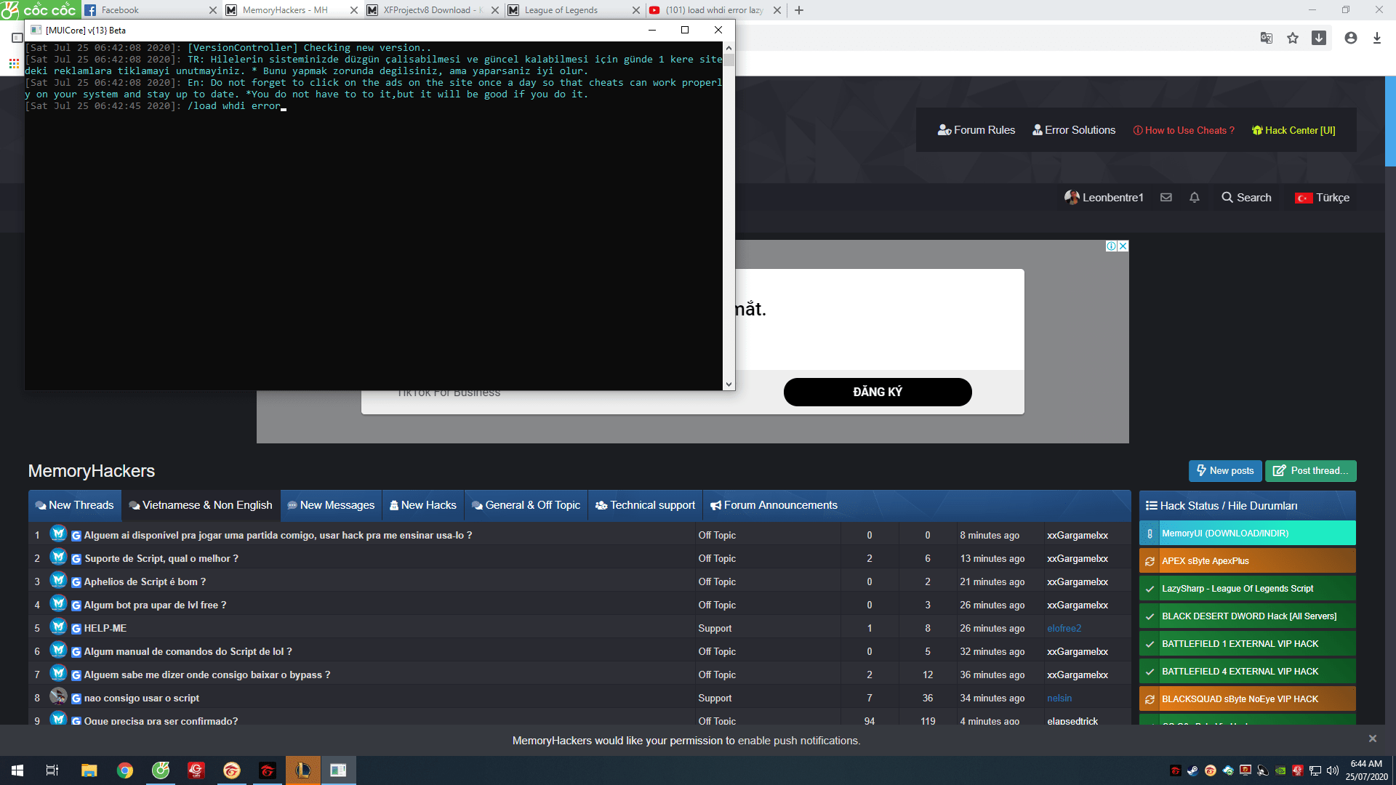The height and width of the screenshot is (785, 1396).
Task: Open the Türkçe language selector
Action: coord(1322,197)
